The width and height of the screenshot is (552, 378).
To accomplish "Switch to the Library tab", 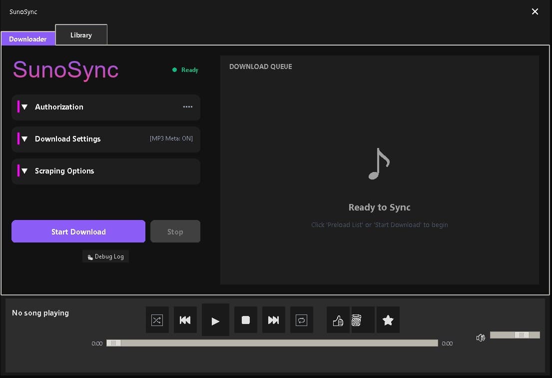I will coord(81,35).
